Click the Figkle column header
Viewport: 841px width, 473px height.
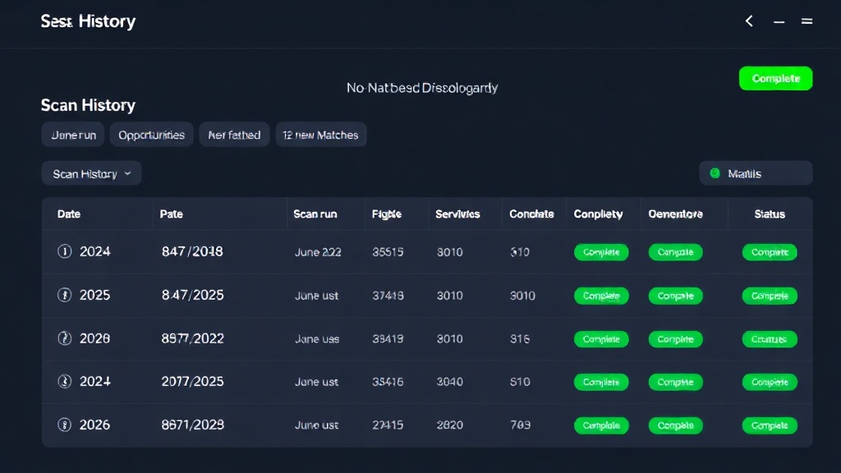tap(386, 214)
